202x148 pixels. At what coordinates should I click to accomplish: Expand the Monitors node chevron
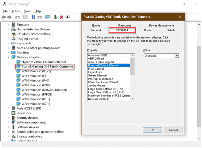9,53
